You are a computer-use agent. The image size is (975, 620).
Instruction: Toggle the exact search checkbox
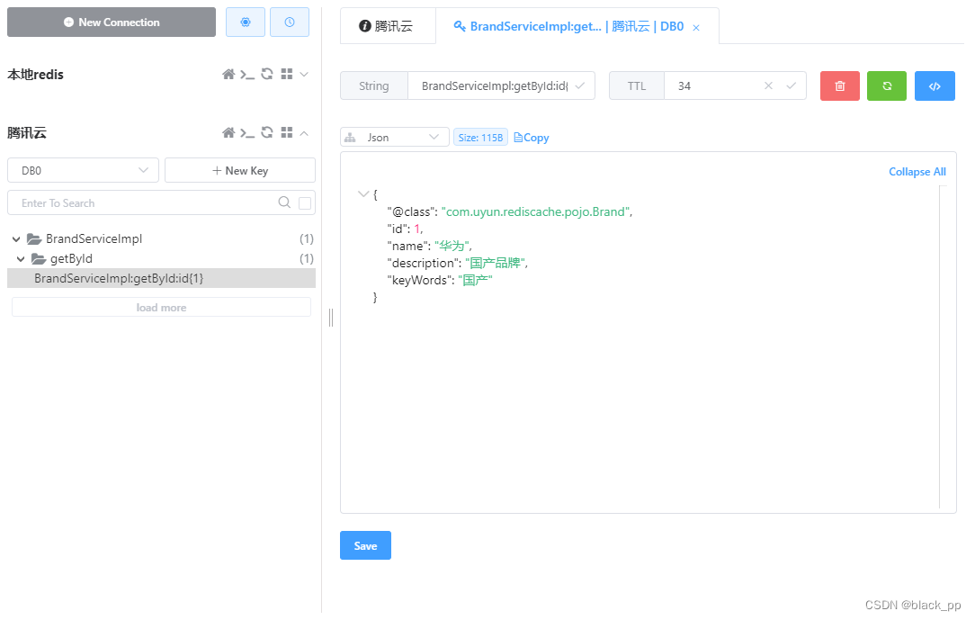305,203
